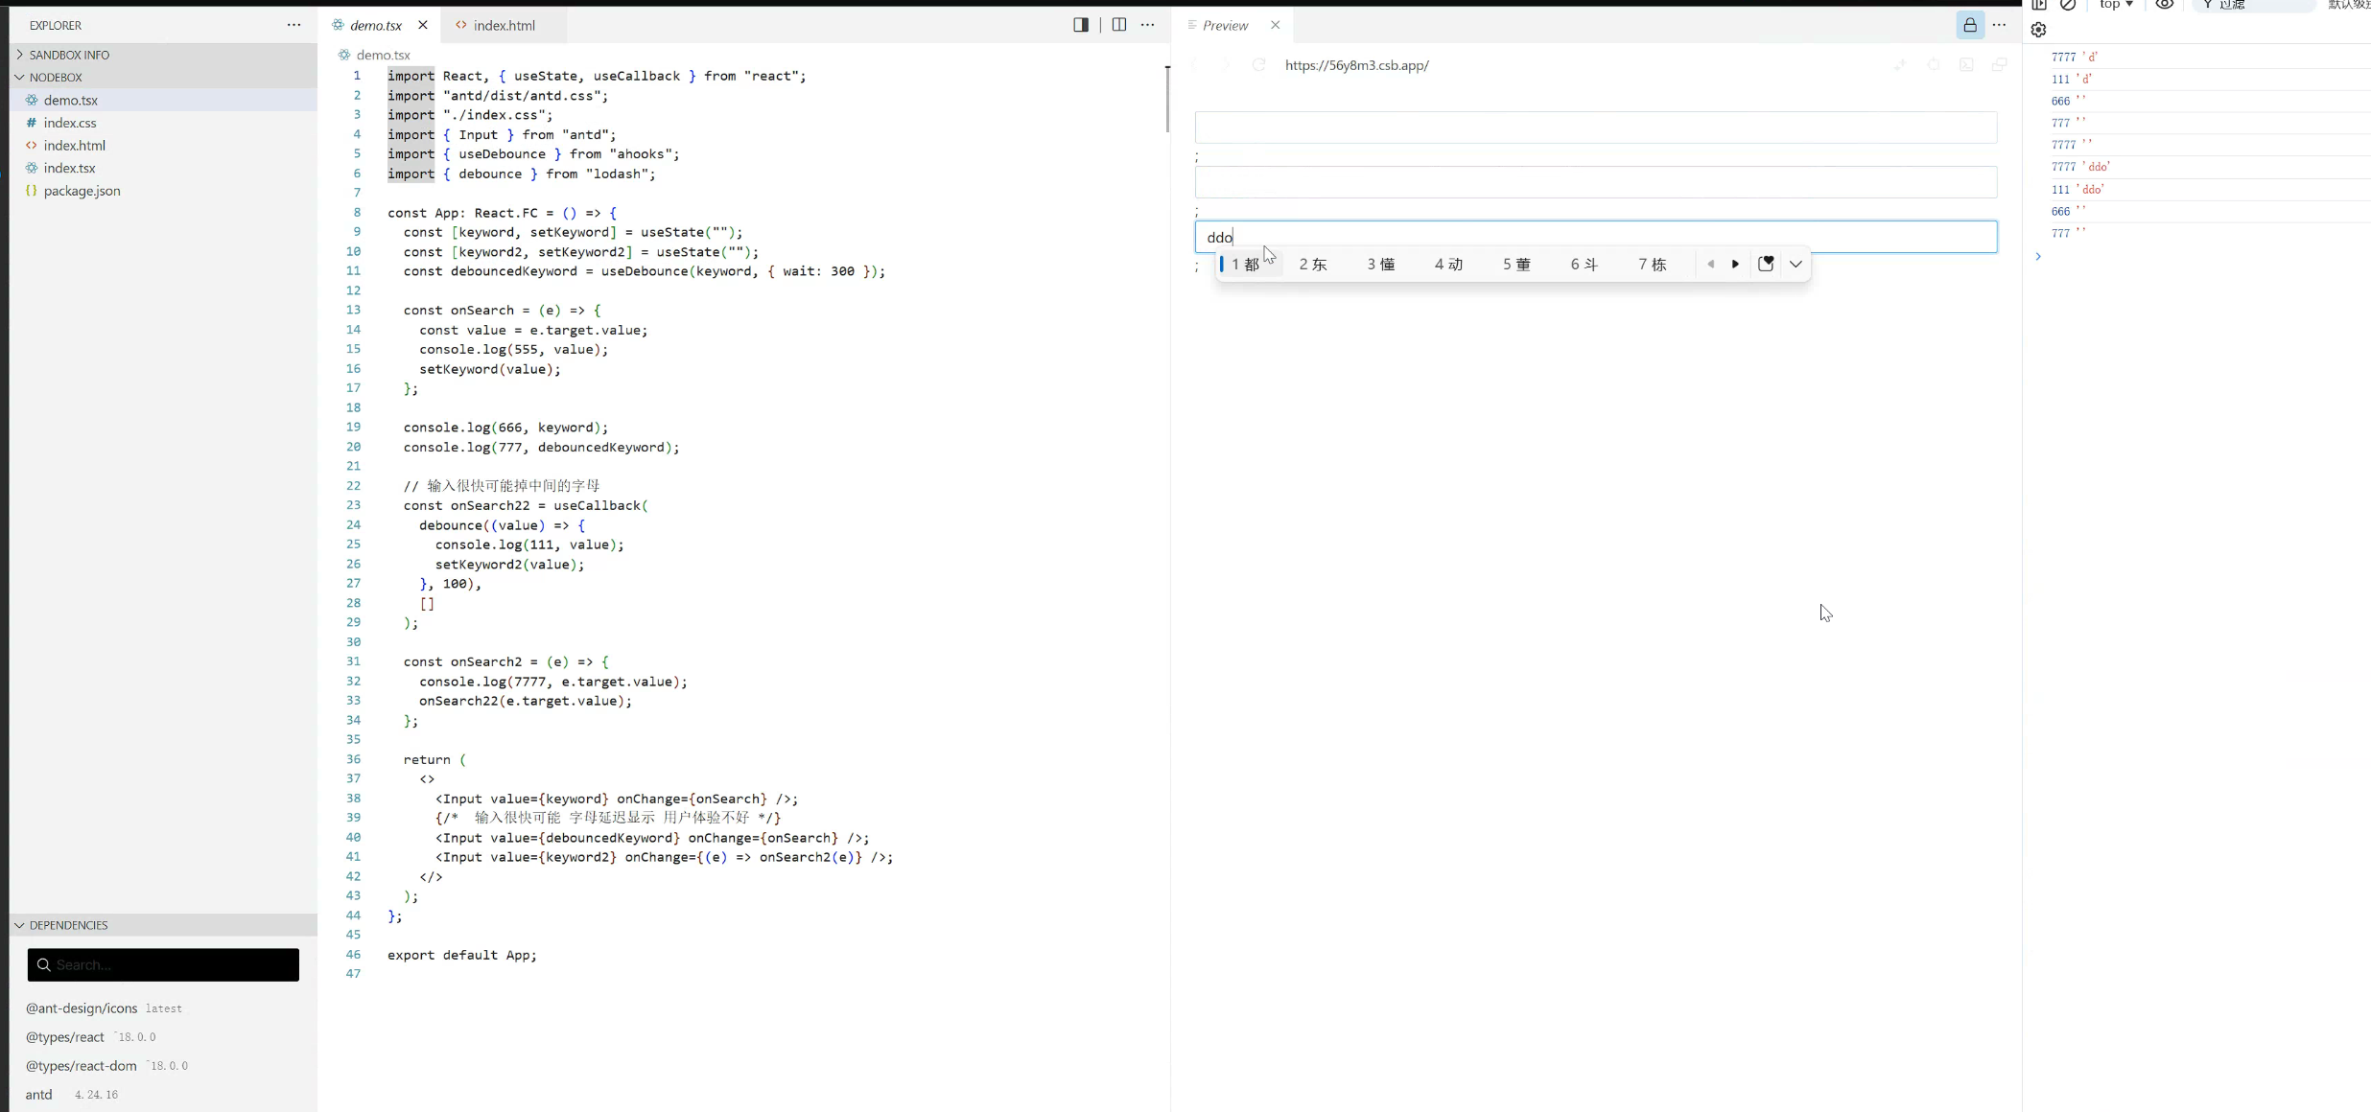Toggle the preview lock icon

[x=1970, y=25]
